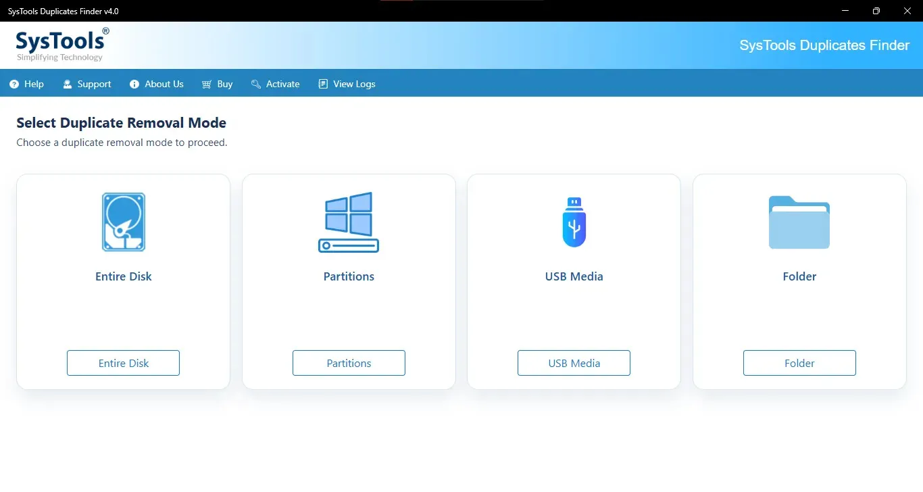Image resolution: width=923 pixels, height=492 pixels.
Task: Open the Buy menu item
Action: pyautogui.click(x=217, y=84)
